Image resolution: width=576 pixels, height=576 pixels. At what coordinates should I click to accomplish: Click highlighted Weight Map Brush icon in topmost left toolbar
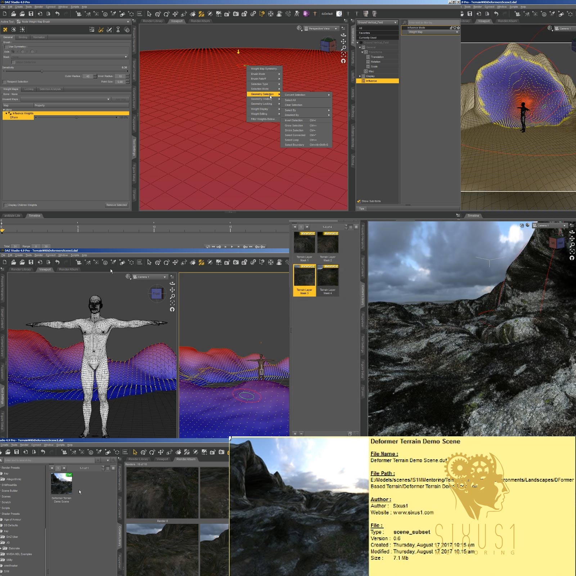[201, 14]
